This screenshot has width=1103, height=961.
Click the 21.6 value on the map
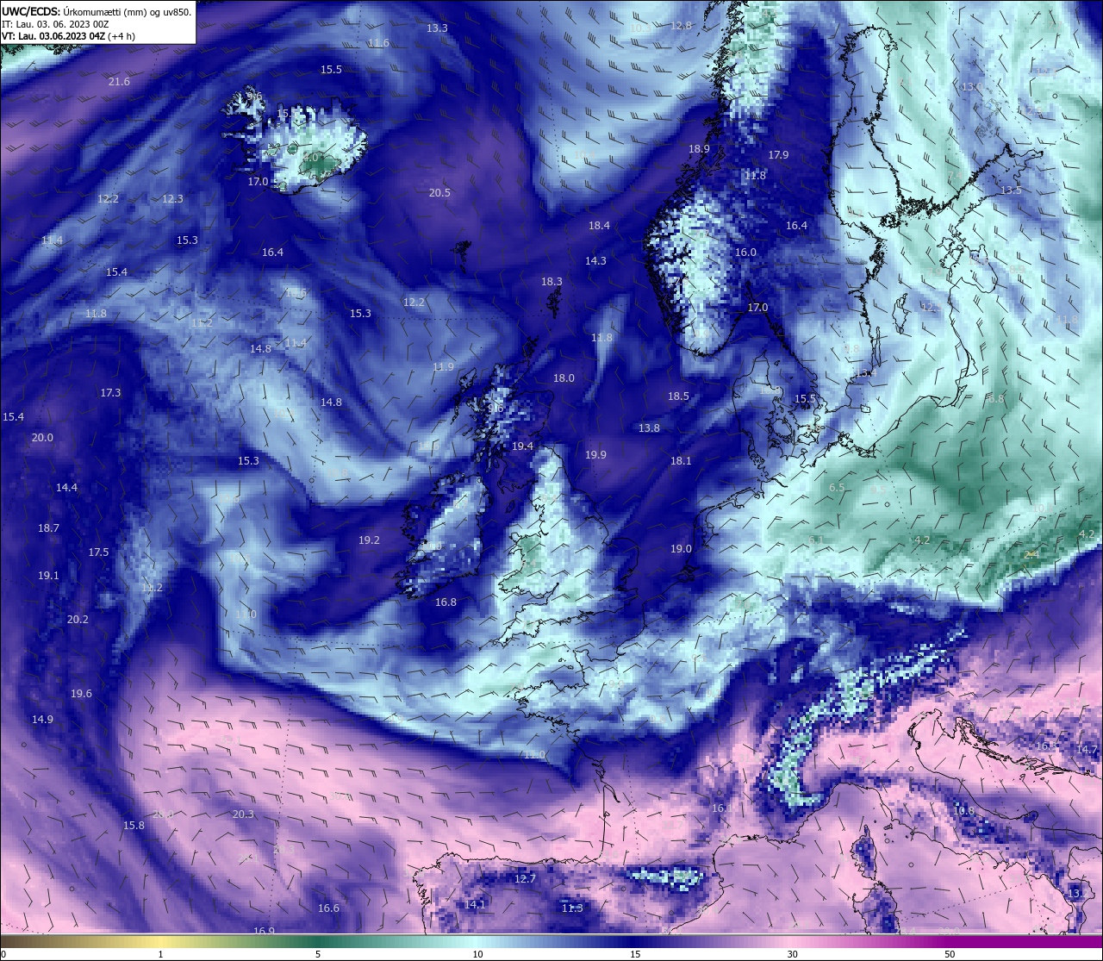(x=119, y=82)
